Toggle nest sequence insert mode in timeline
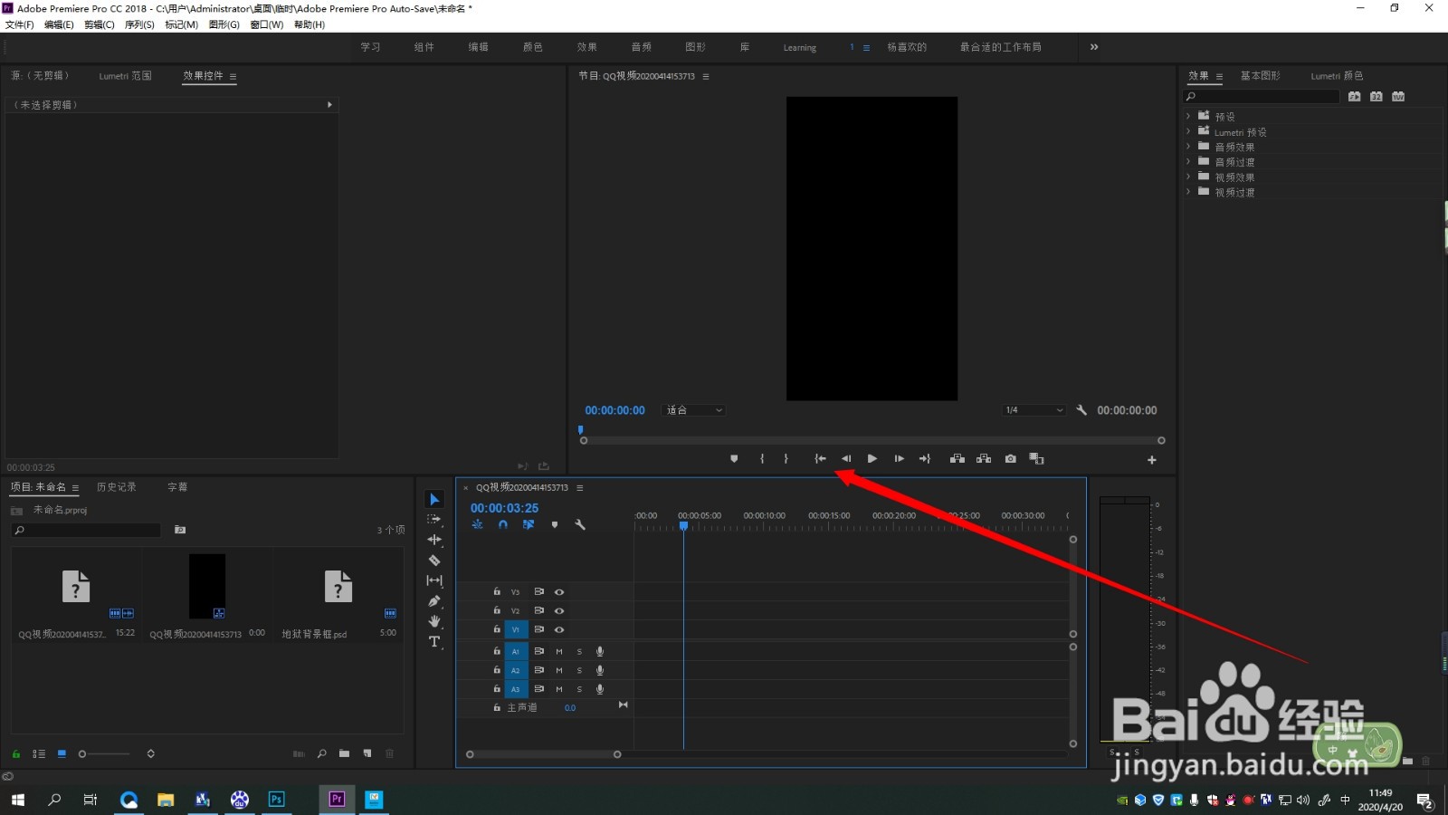This screenshot has width=1448, height=815. coord(478,525)
